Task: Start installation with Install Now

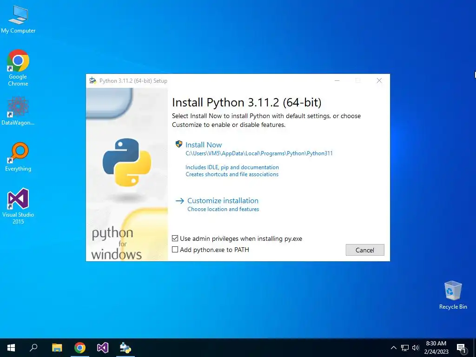Action: click(204, 145)
